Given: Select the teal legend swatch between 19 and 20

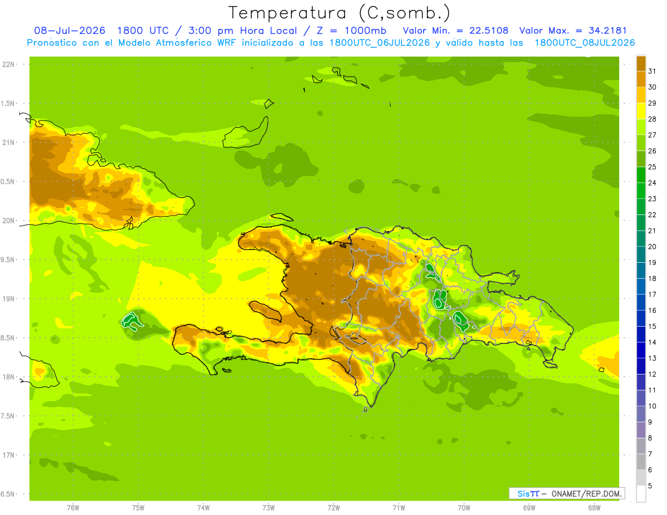Looking at the screenshot, I should pos(641,254).
